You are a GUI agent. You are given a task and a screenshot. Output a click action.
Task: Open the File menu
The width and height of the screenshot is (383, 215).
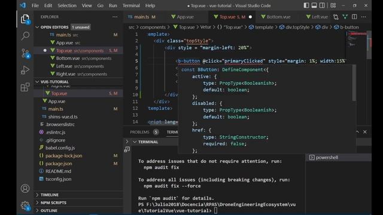click(x=35, y=5)
